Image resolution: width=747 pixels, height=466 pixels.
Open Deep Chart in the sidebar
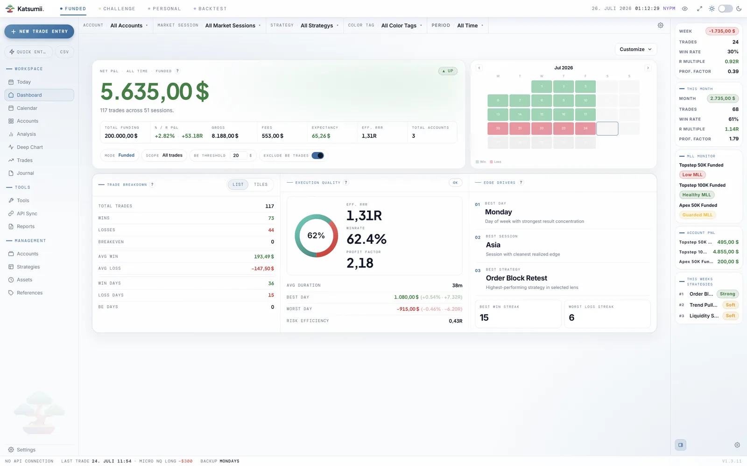(x=39, y=147)
